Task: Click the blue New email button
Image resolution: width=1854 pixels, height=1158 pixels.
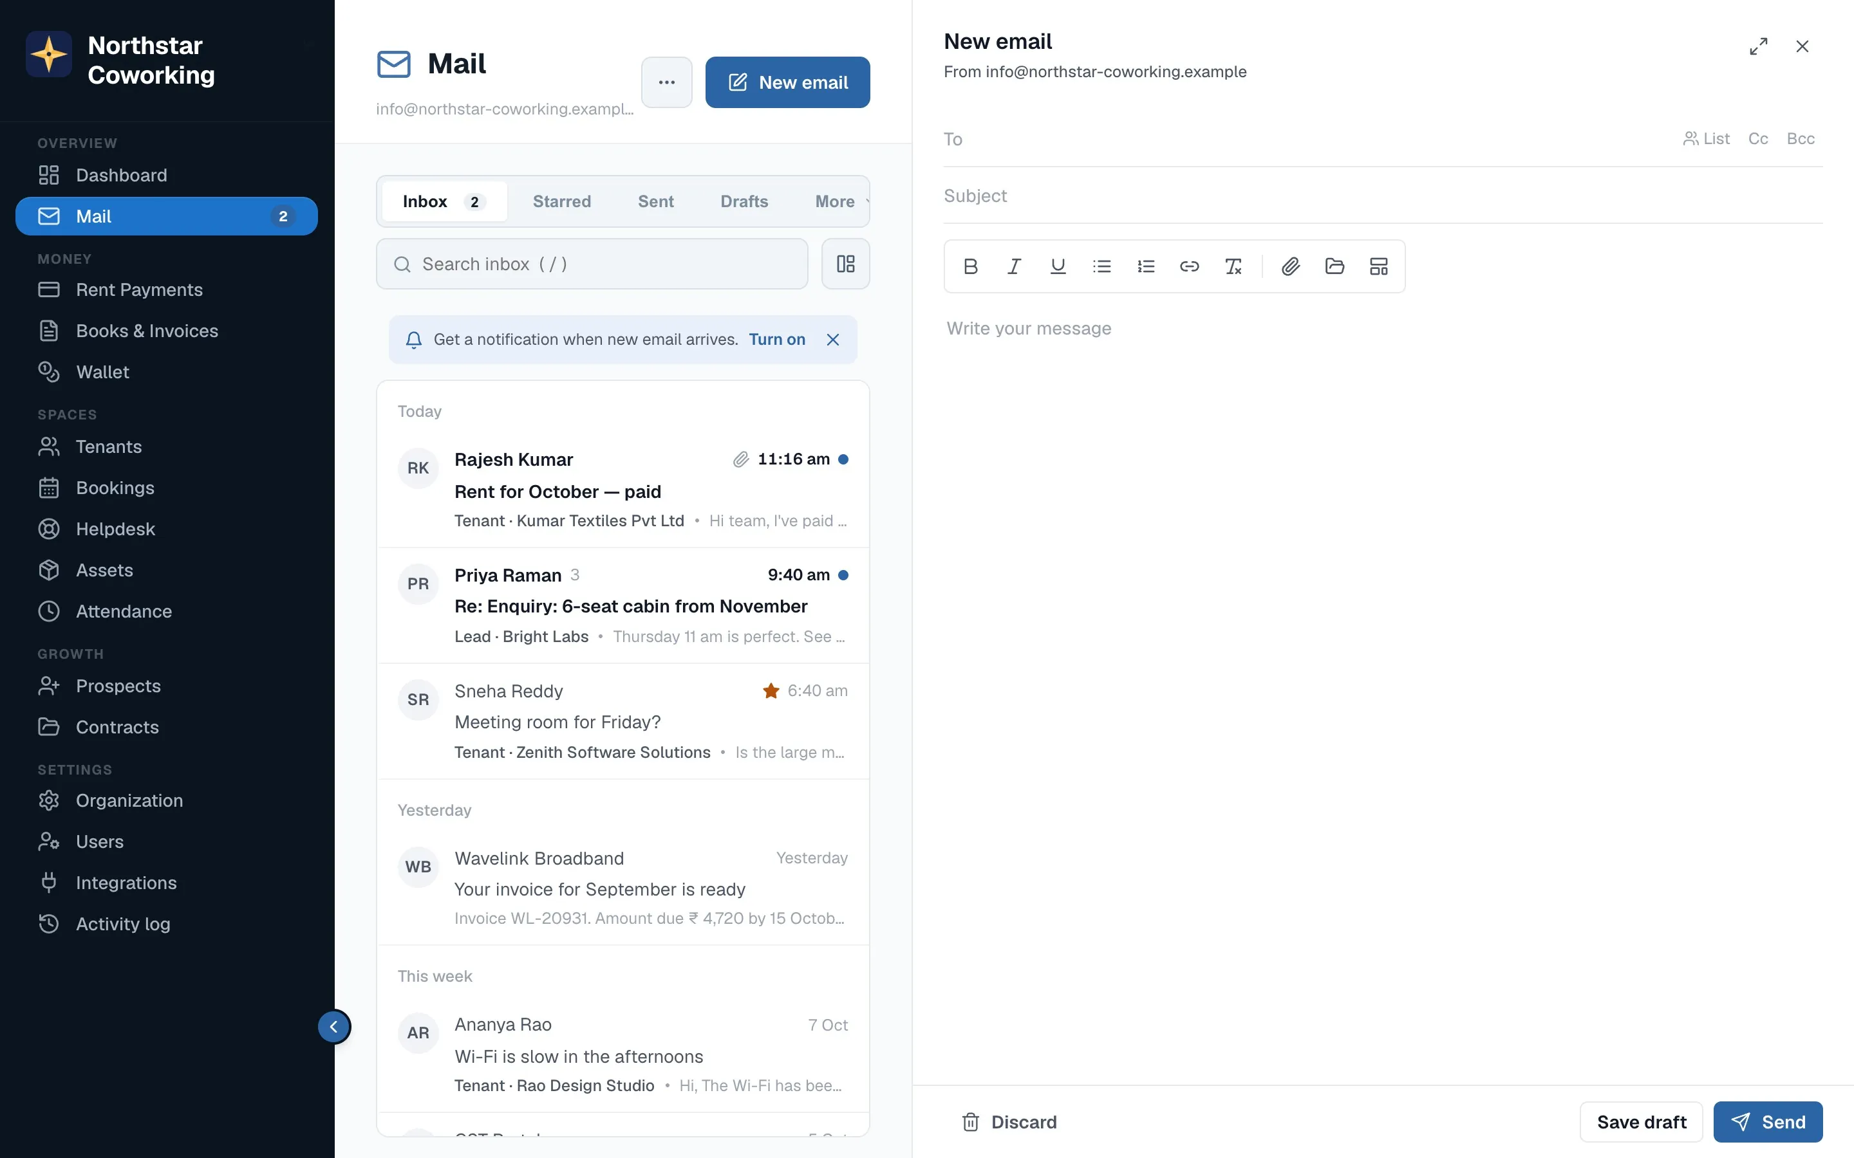Action: (x=787, y=83)
